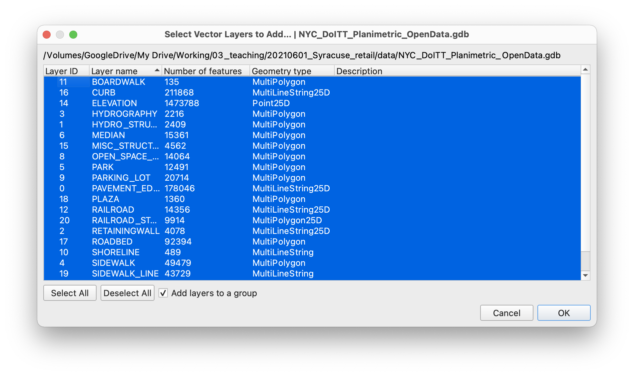The height and width of the screenshot is (376, 634).
Task: Select the PARKING_LOT layer row
Action: coord(121,178)
